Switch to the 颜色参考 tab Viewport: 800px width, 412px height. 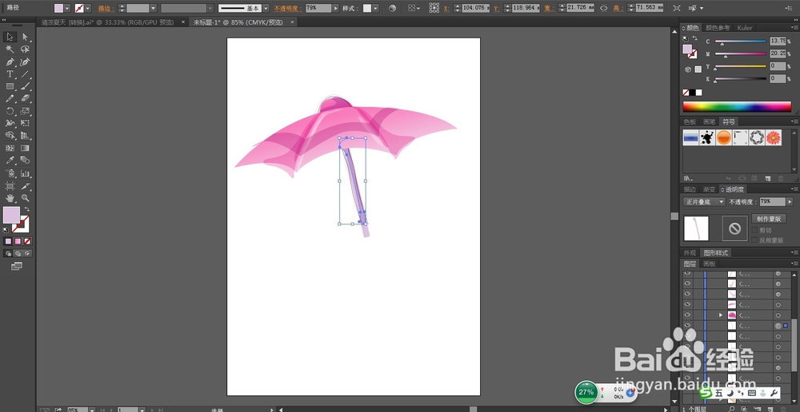pyautogui.click(x=718, y=28)
